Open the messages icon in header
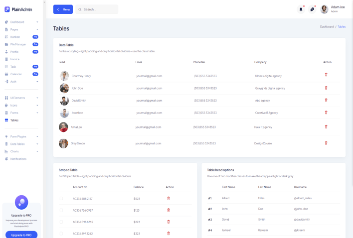The image size is (353, 238). (x=312, y=9)
